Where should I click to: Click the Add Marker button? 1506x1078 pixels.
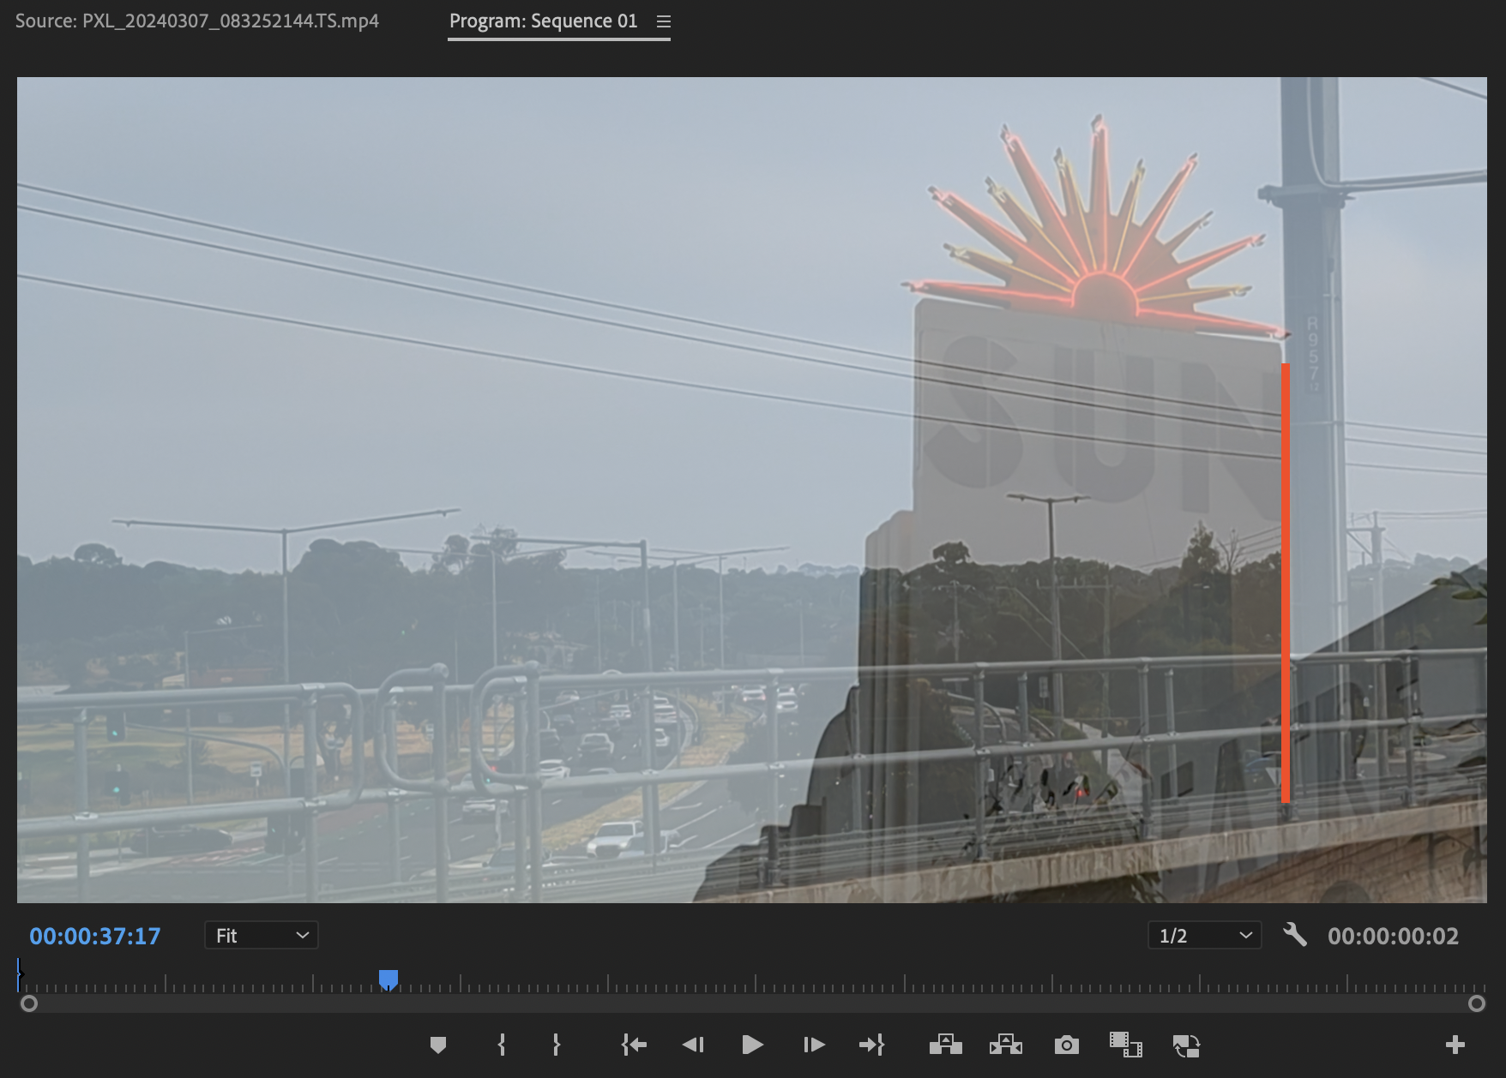coord(438,1045)
